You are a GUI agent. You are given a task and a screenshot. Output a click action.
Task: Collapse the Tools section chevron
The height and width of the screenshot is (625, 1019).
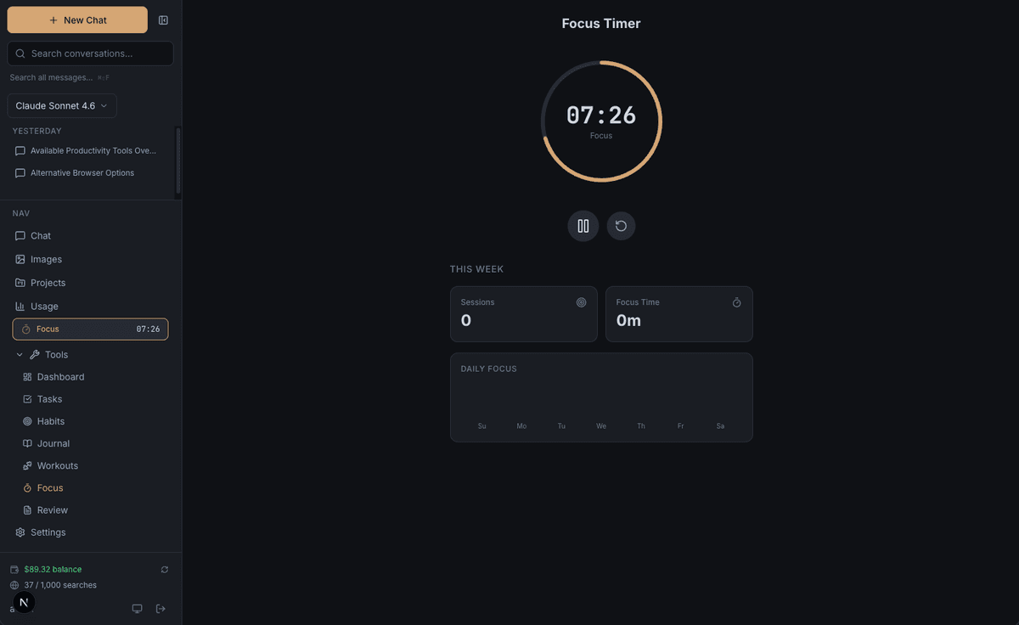(19, 354)
